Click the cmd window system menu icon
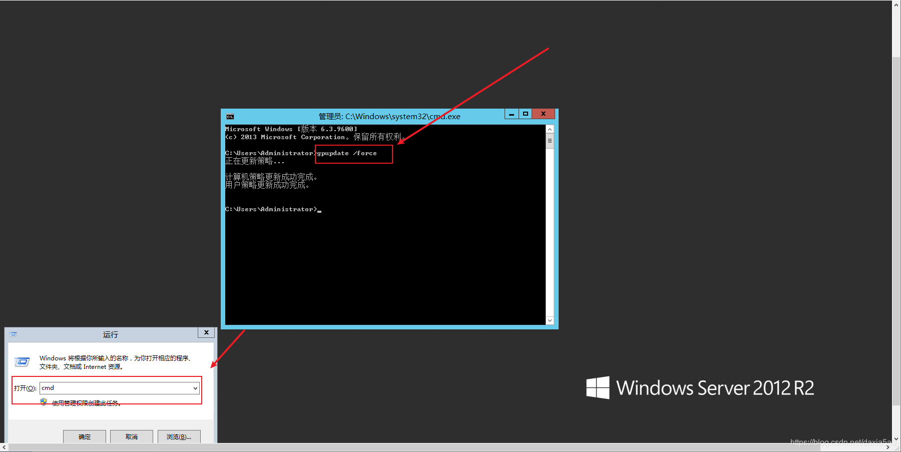Image resolution: width=901 pixels, height=452 pixels. 230,117
